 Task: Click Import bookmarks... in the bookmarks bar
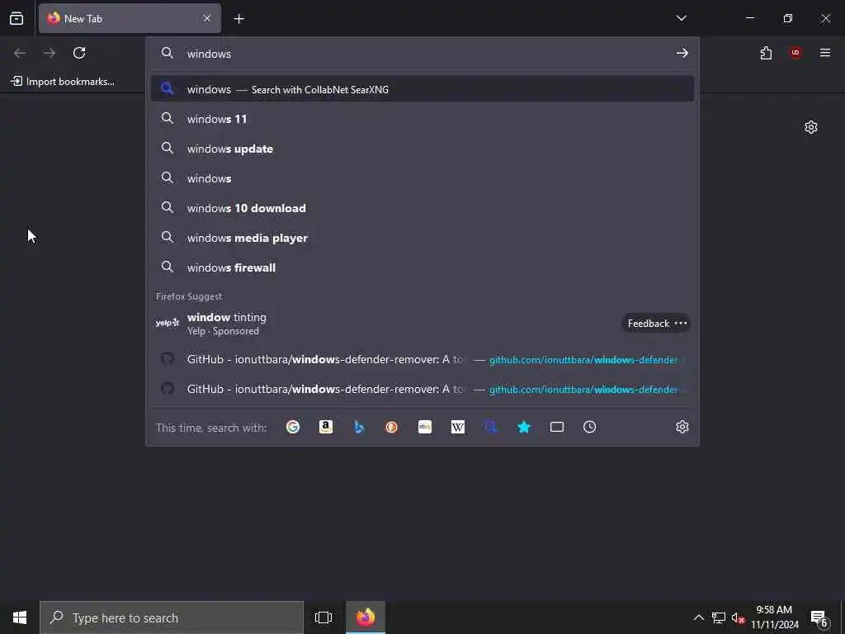[x=63, y=82]
